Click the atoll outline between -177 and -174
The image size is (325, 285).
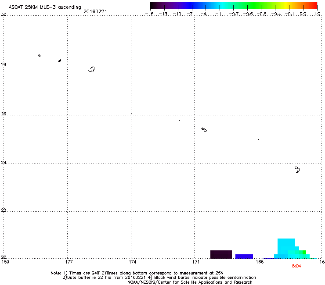(92, 69)
